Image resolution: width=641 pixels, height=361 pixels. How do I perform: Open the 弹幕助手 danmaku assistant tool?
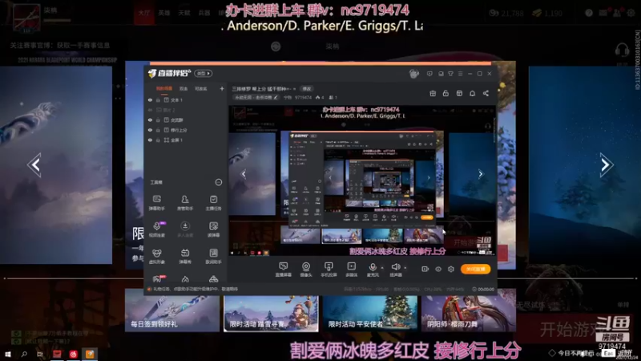pyautogui.click(x=156, y=203)
